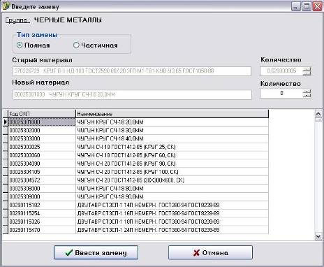Click the application icon in title bar
The image size is (324, 267).
click(x=6, y=6)
